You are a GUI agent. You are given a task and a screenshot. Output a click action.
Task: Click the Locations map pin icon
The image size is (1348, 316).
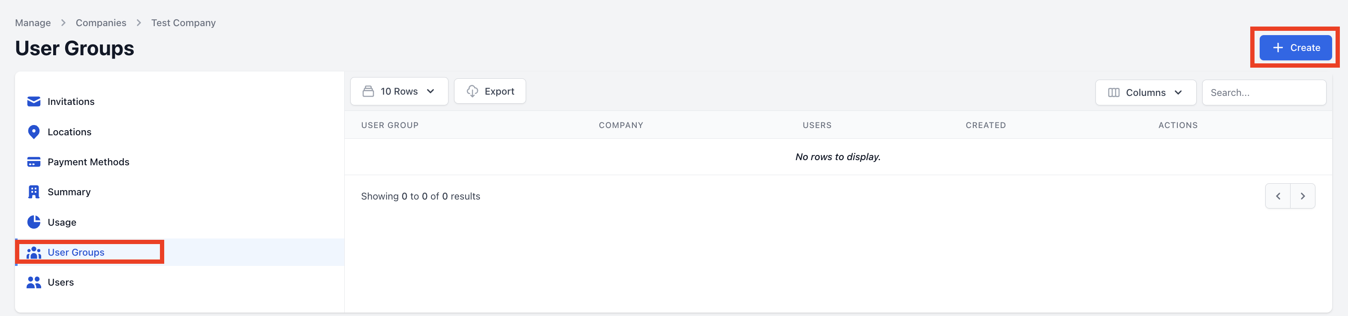pos(33,131)
